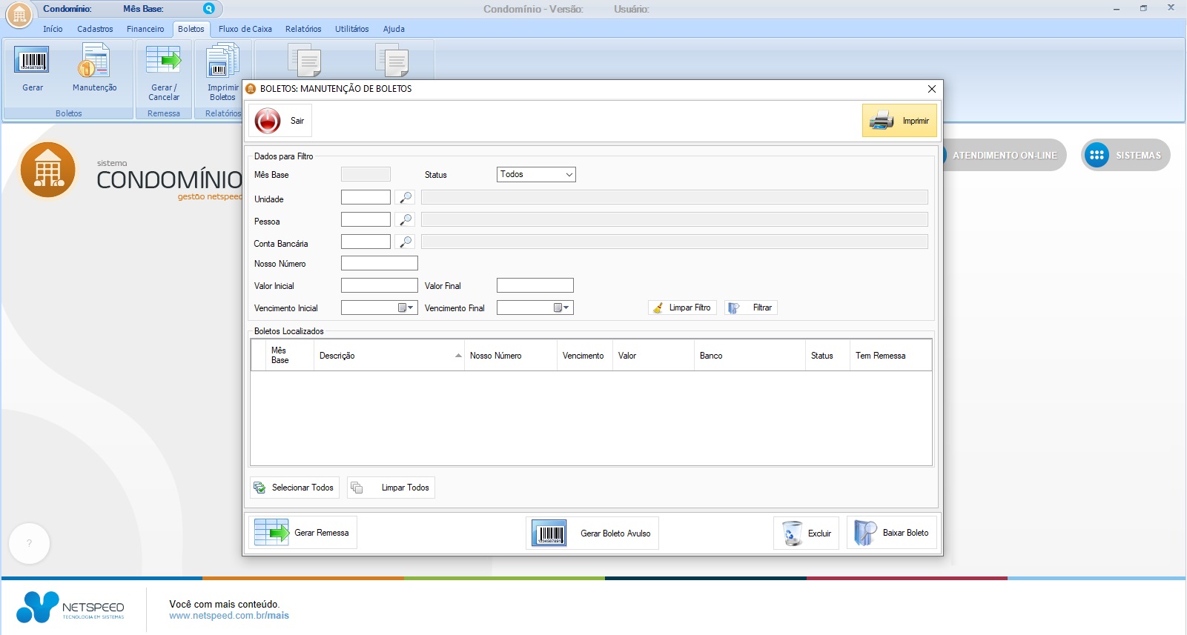This screenshot has width=1187, height=635.
Task: Click the Gerar Remessa button
Action: (302, 533)
